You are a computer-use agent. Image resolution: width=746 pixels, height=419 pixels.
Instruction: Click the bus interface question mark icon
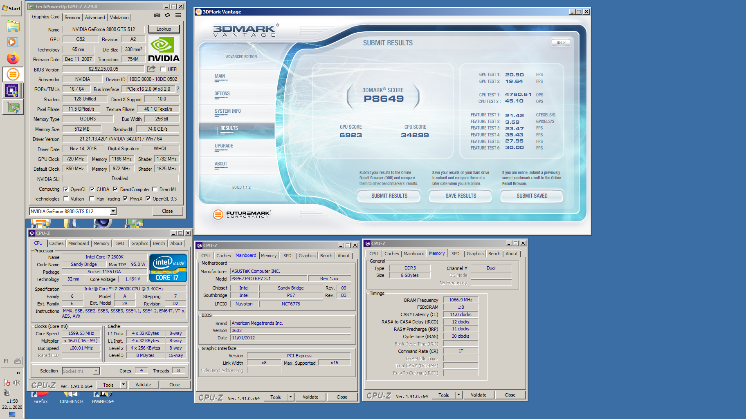point(178,89)
